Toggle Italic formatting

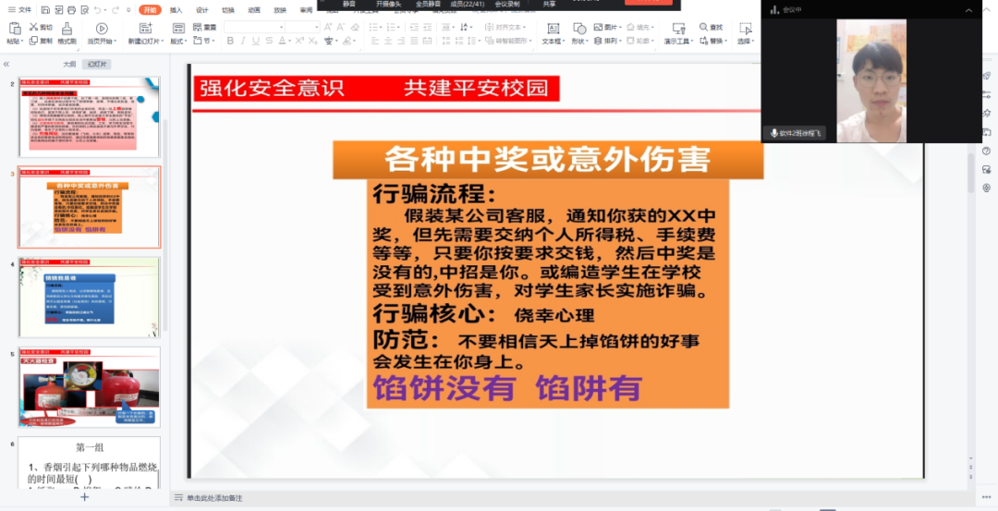point(244,41)
